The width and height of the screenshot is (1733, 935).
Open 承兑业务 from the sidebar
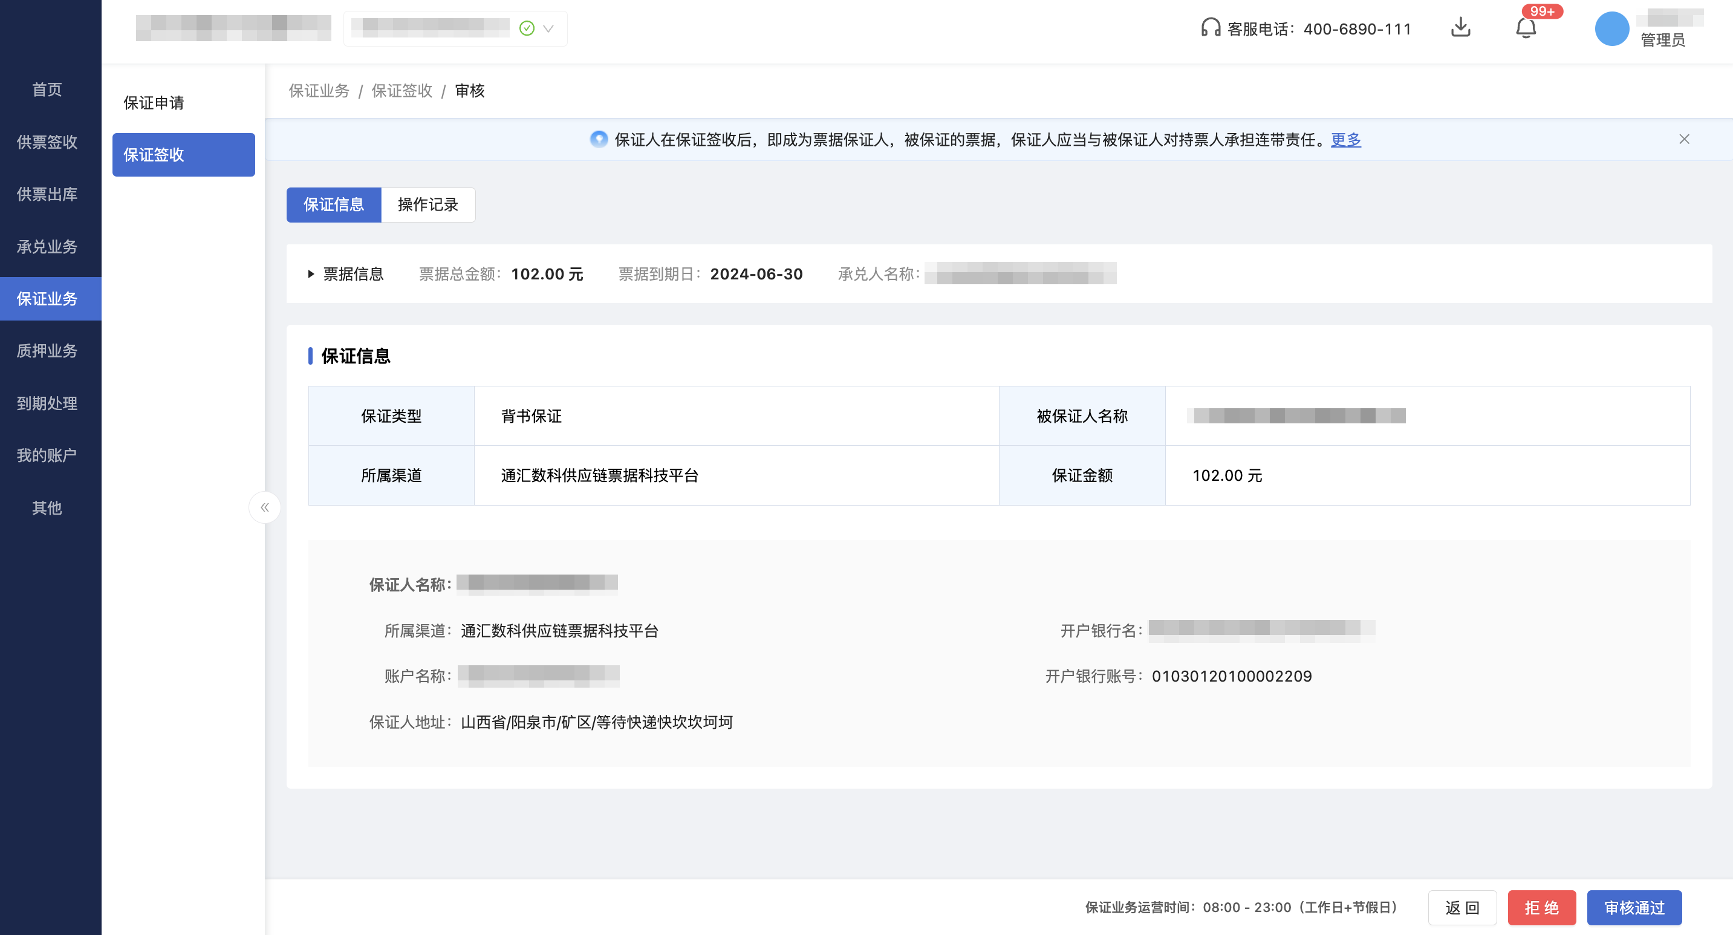coord(47,247)
